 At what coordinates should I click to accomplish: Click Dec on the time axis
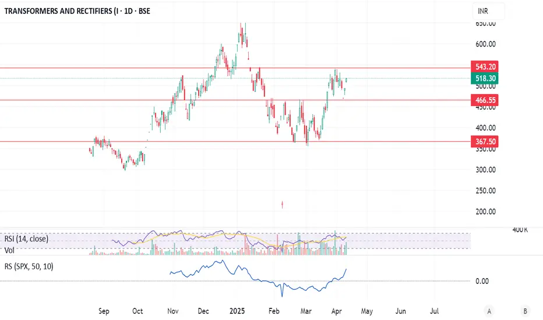click(x=203, y=311)
